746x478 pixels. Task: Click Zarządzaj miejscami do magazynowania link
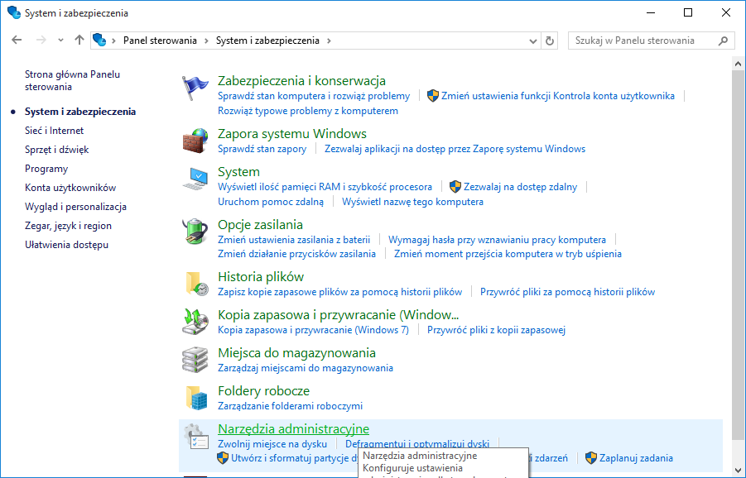(305, 368)
